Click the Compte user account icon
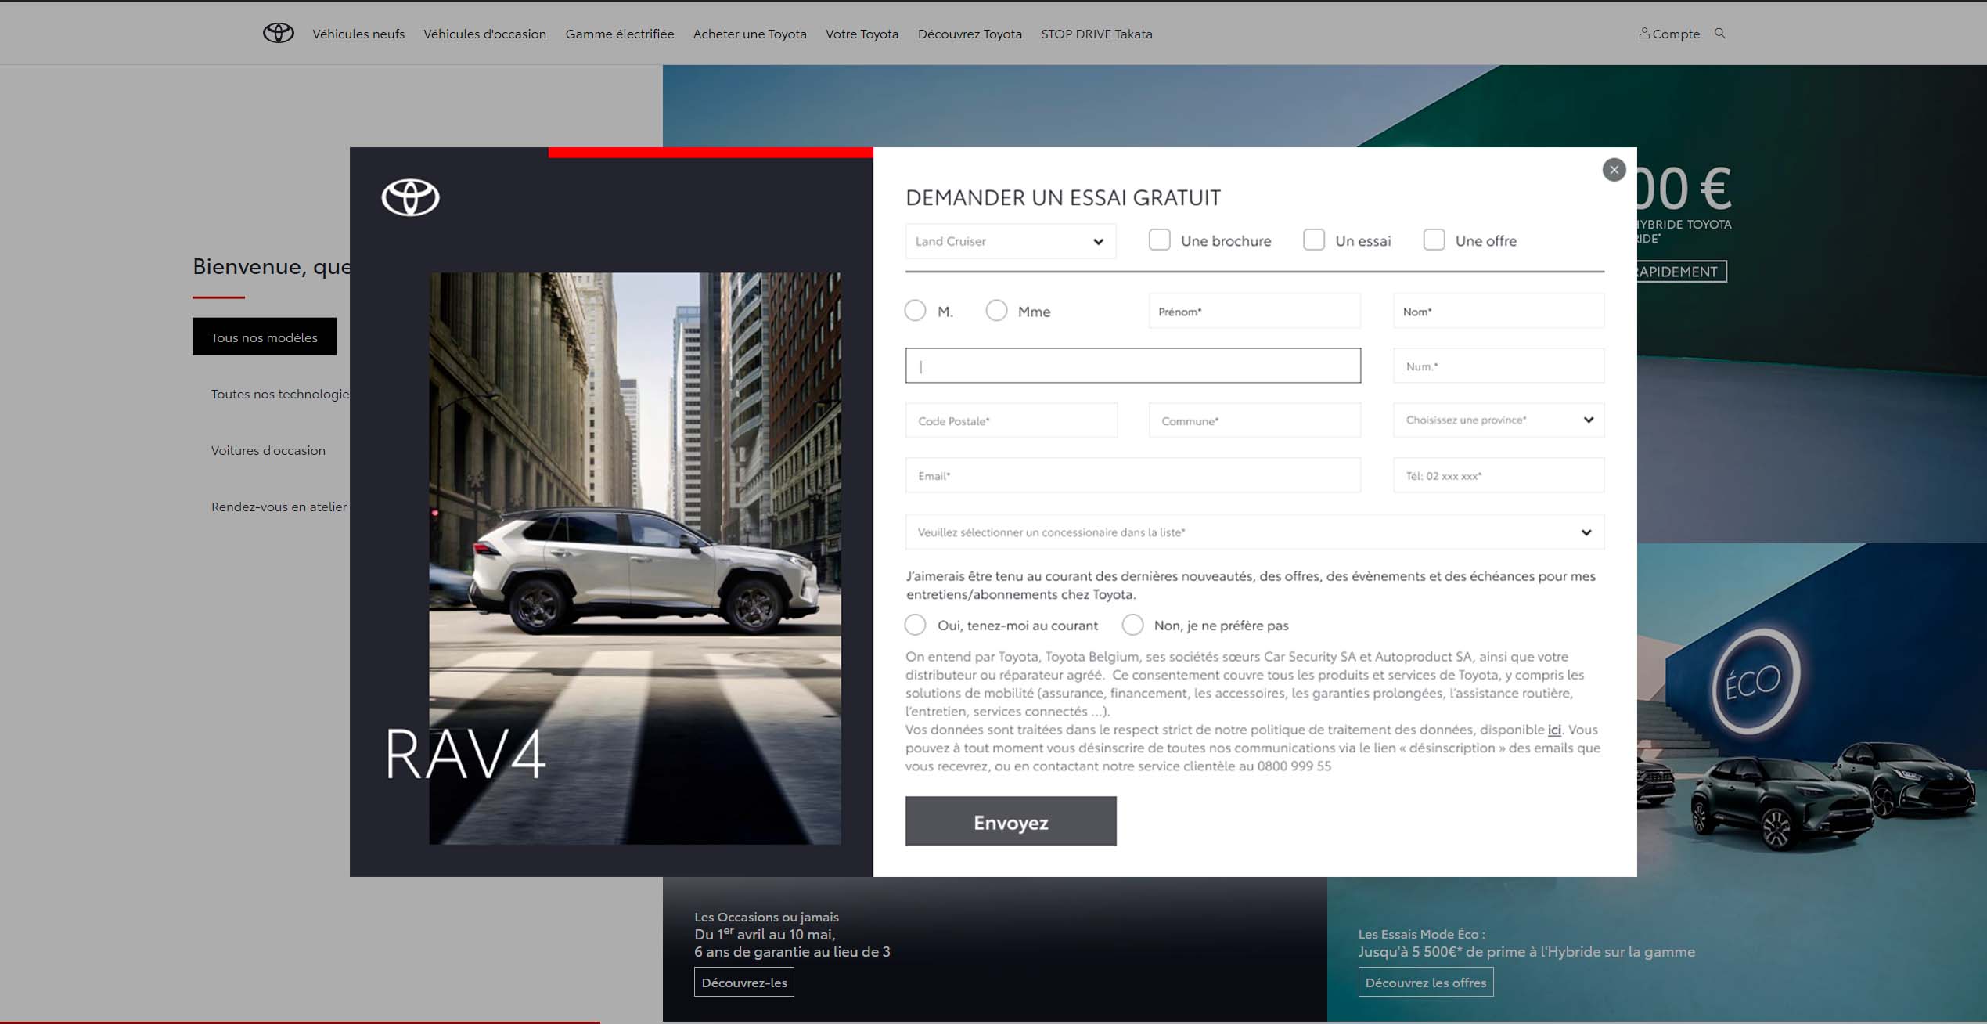Viewport: 1987px width, 1024px height. [x=1644, y=33]
